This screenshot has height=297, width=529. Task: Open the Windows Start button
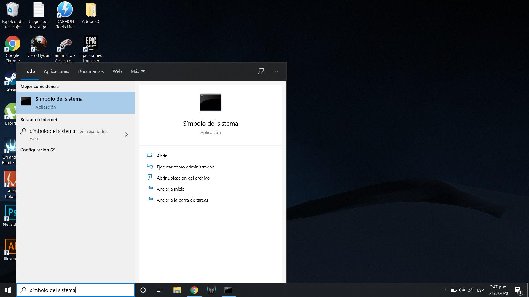click(8, 290)
